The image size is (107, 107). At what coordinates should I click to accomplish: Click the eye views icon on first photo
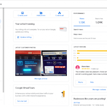(x=18, y=74)
